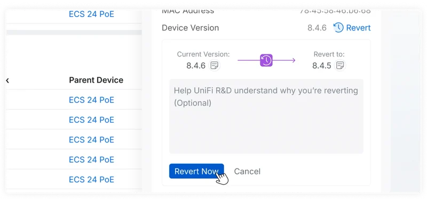Click the Current Version label

tap(203, 54)
